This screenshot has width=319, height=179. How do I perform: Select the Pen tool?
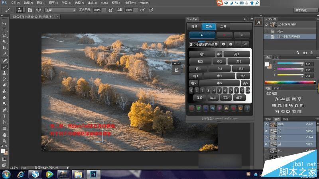[4, 110]
